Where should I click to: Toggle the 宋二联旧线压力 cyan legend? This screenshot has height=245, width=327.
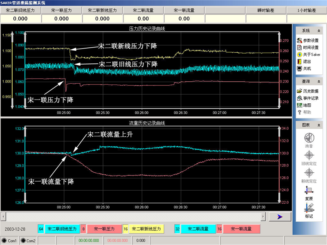(x=61, y=229)
